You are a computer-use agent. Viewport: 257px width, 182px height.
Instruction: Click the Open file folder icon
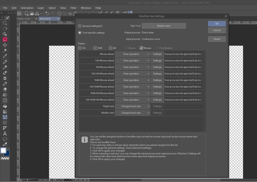(32, 13)
